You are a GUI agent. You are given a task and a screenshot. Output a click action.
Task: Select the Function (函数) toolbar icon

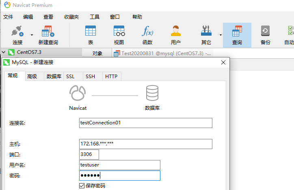click(x=147, y=31)
